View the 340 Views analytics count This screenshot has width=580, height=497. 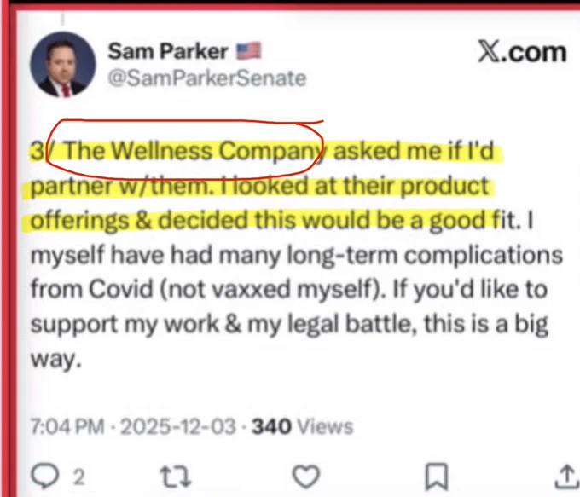(303, 426)
